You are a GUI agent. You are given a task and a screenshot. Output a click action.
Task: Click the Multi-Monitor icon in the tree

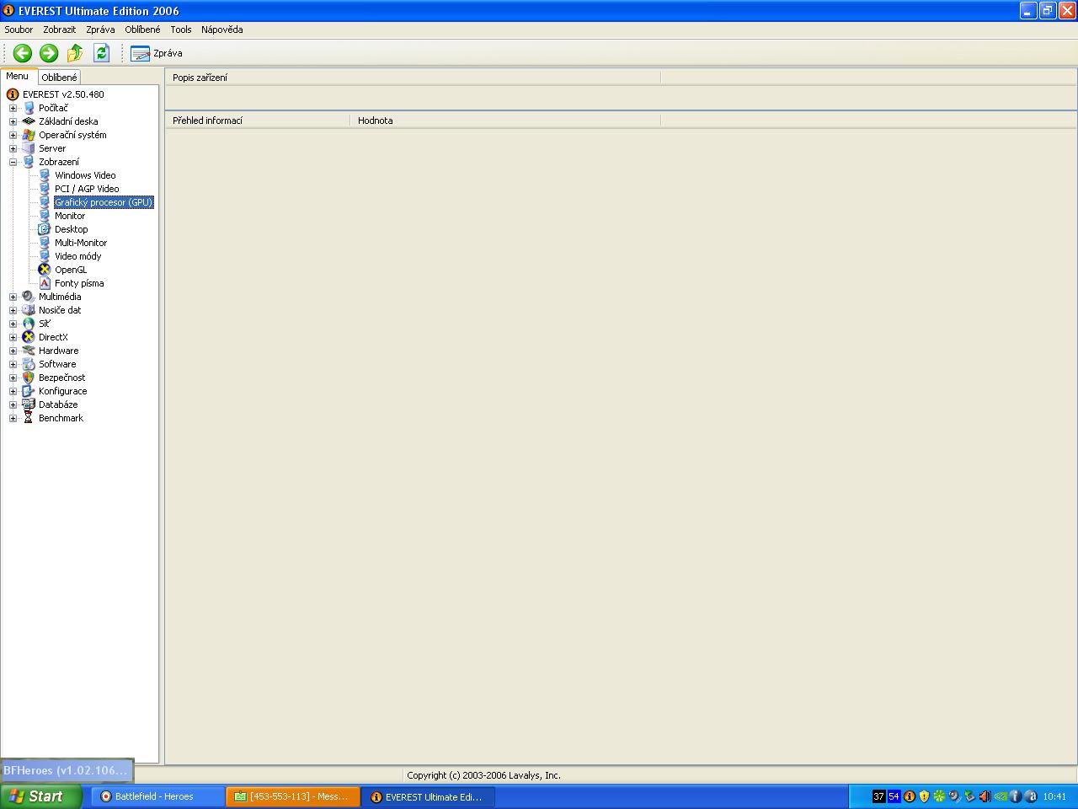(x=45, y=243)
